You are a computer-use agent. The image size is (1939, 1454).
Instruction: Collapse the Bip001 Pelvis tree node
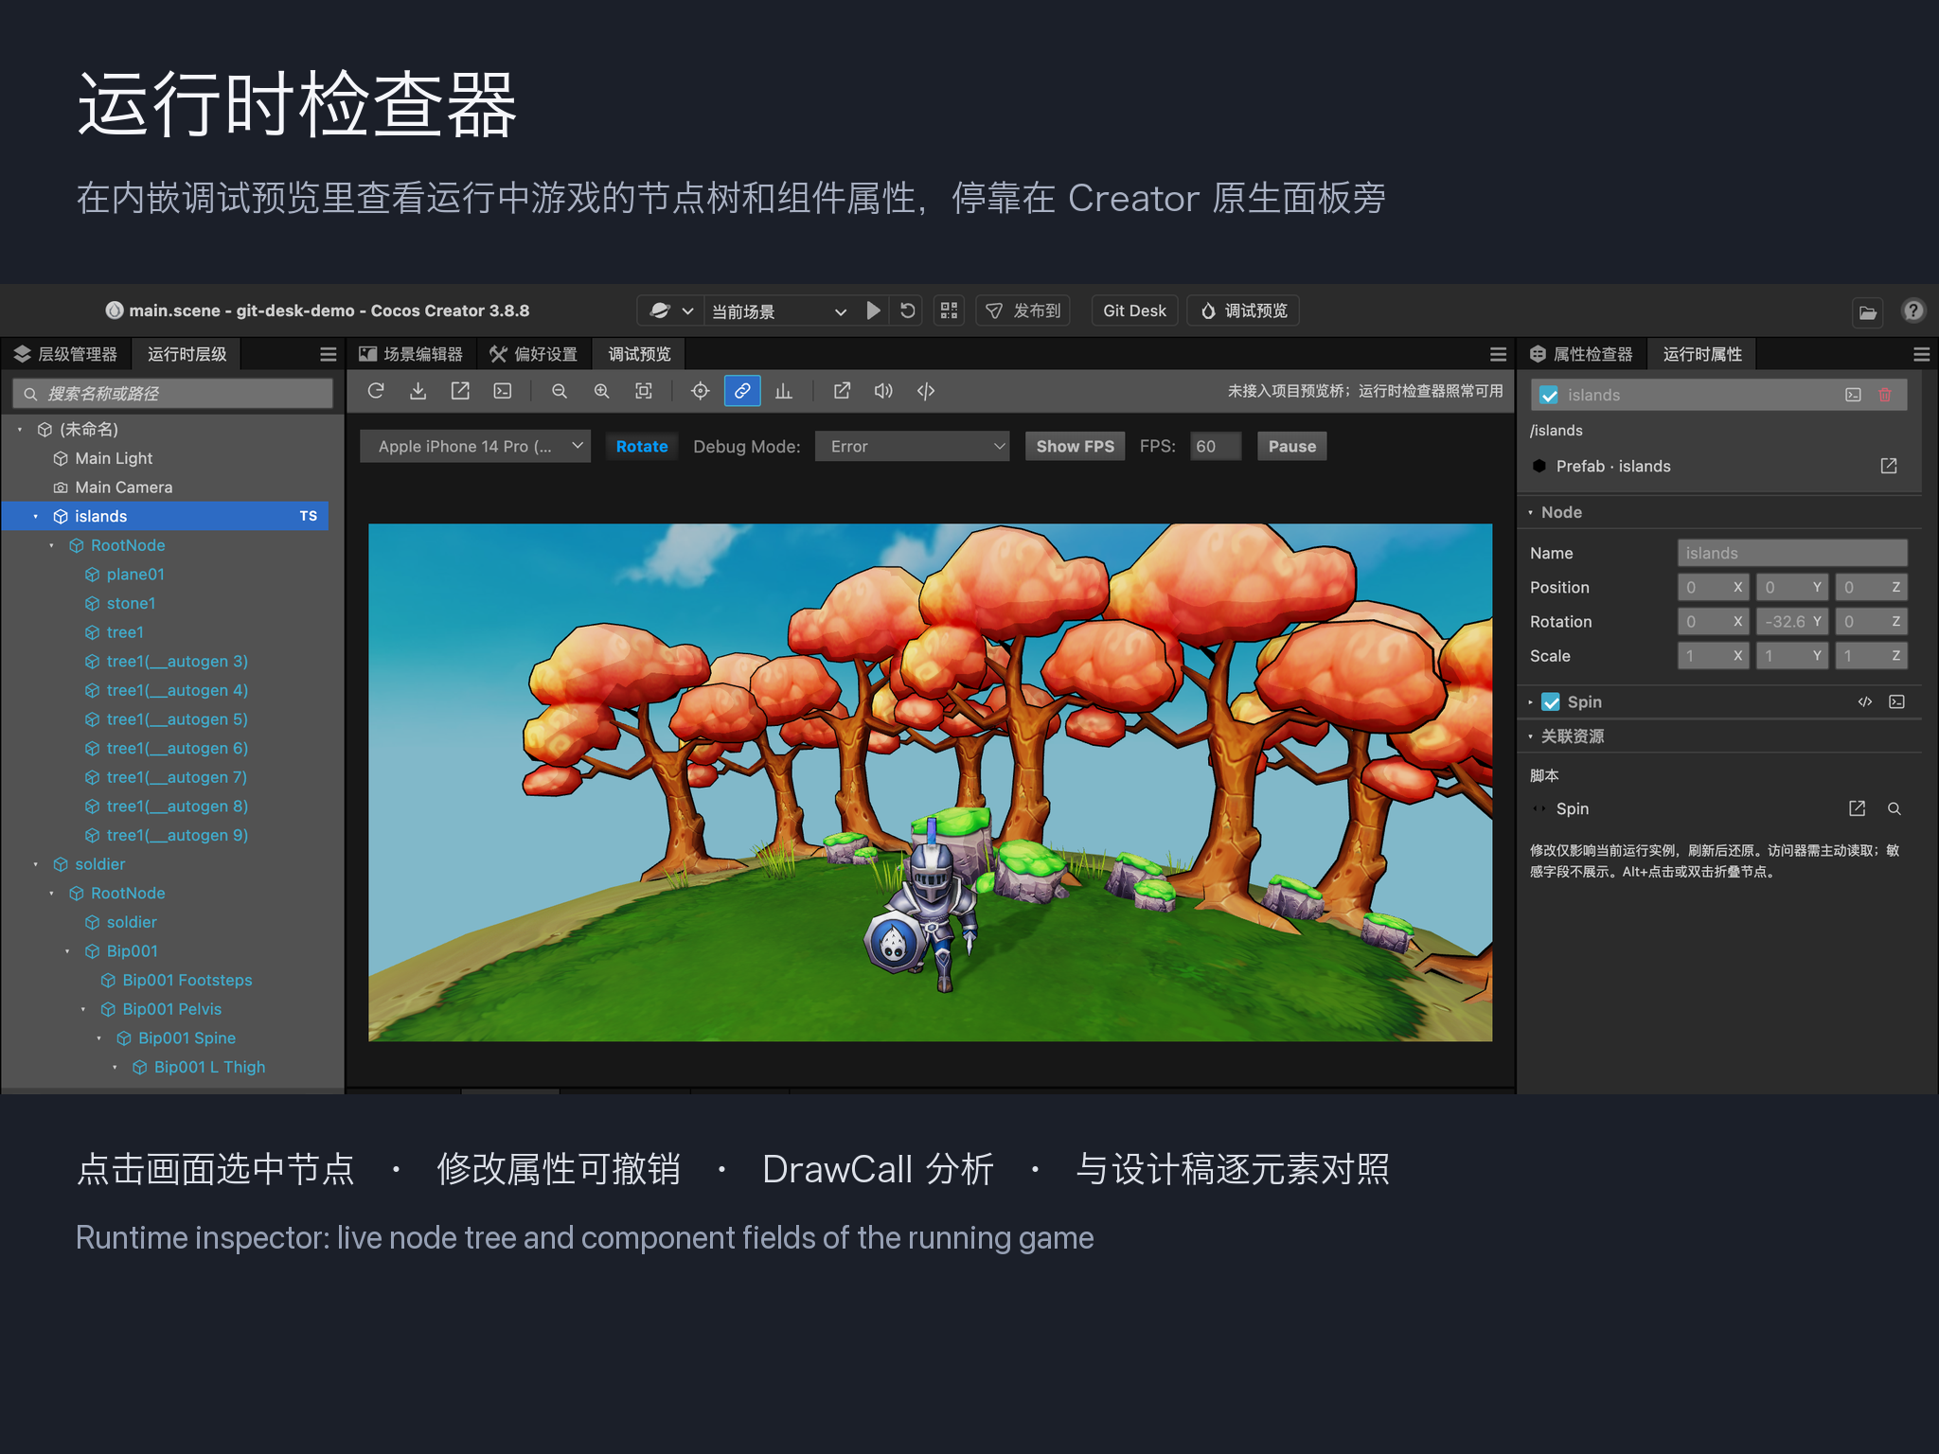pos(83,1009)
